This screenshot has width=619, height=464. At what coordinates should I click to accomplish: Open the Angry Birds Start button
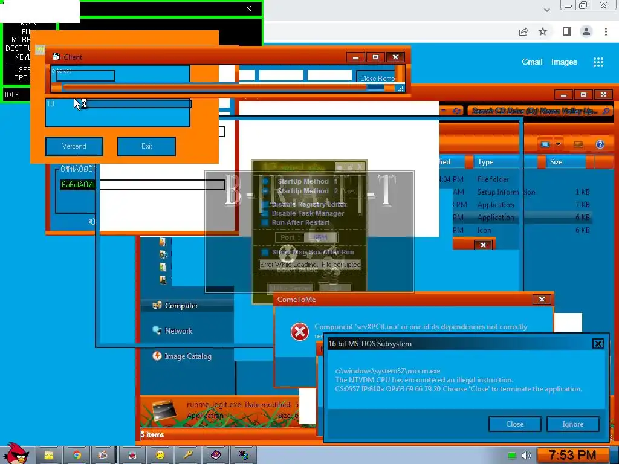point(15,454)
